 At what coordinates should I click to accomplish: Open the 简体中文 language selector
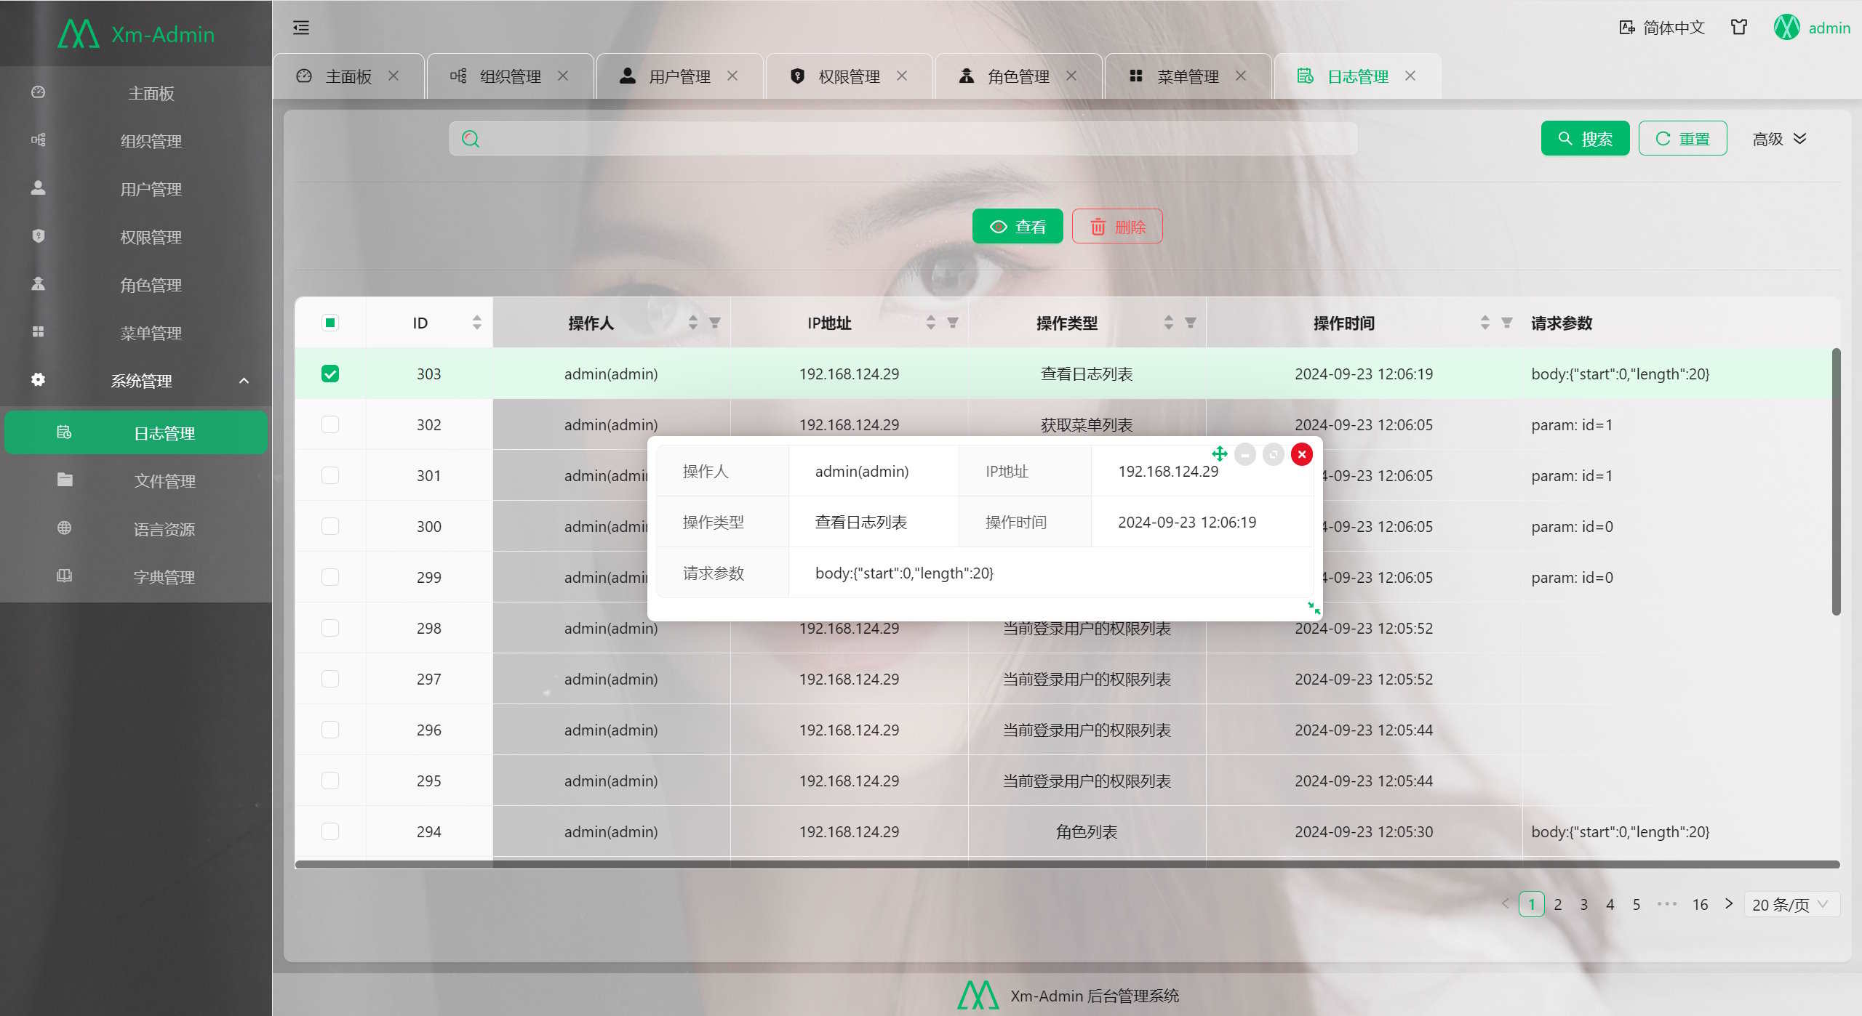[x=1662, y=28]
